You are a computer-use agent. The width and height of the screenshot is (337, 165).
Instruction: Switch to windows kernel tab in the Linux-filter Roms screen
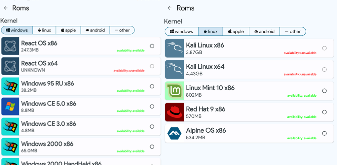point(181,32)
